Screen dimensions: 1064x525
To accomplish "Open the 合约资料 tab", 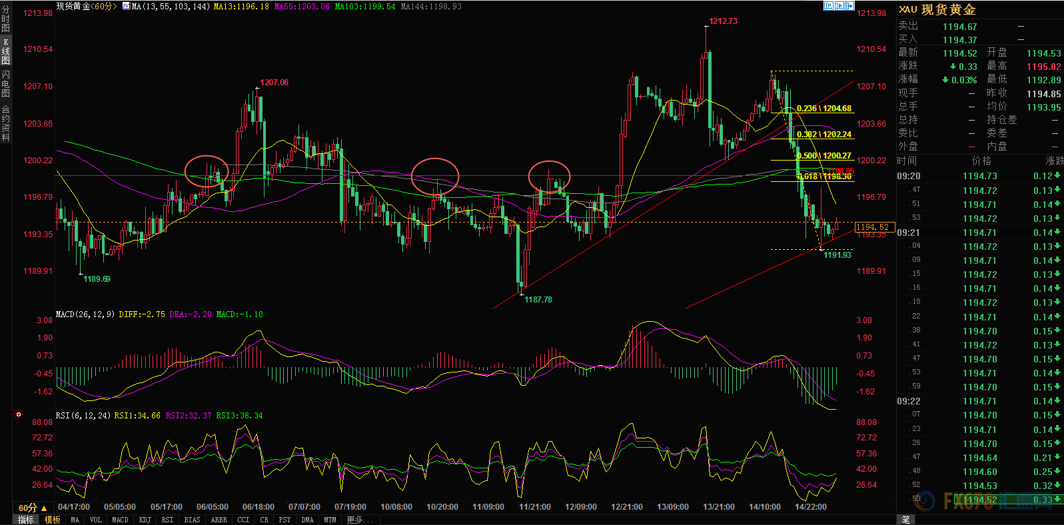I will [5, 123].
